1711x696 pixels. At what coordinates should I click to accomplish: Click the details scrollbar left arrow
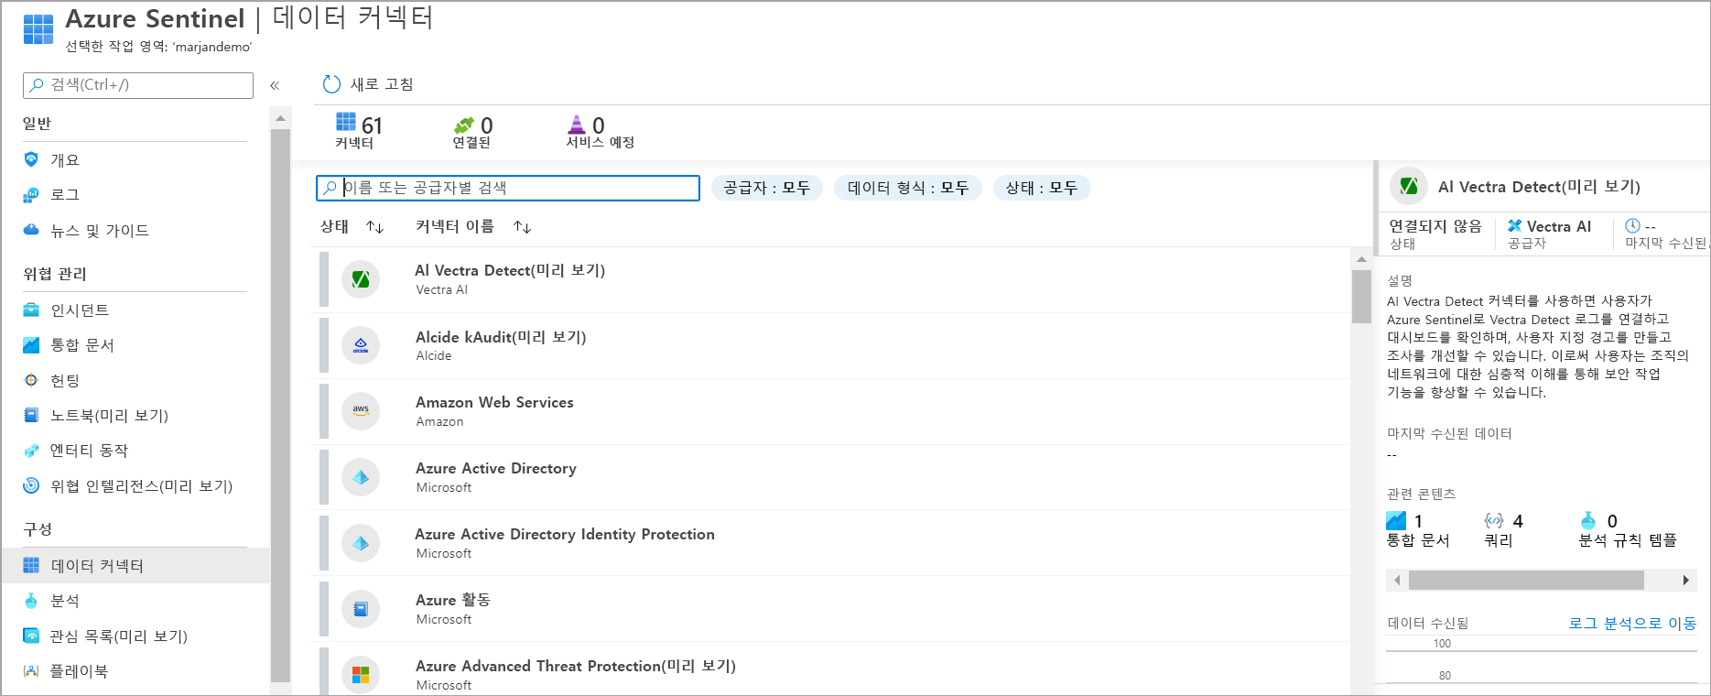click(1397, 580)
